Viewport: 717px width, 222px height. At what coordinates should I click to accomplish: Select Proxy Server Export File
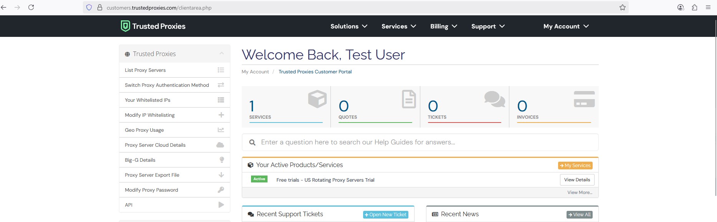tap(175, 175)
